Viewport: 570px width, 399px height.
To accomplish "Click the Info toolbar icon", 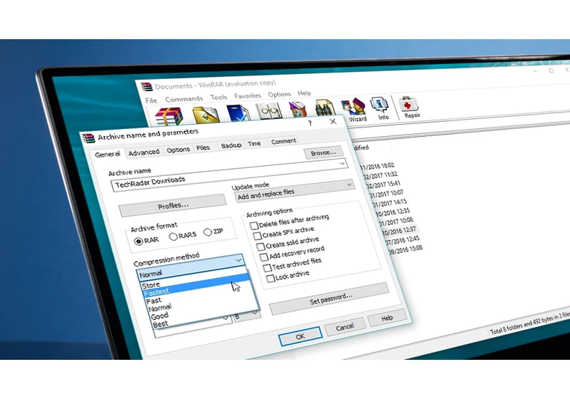I will (380, 108).
